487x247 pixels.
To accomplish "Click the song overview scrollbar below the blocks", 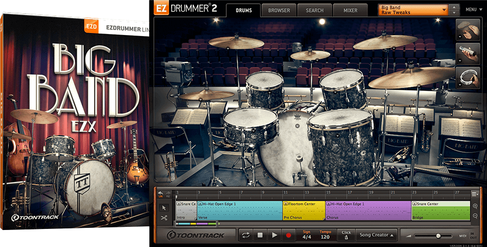I will [x=196, y=223].
